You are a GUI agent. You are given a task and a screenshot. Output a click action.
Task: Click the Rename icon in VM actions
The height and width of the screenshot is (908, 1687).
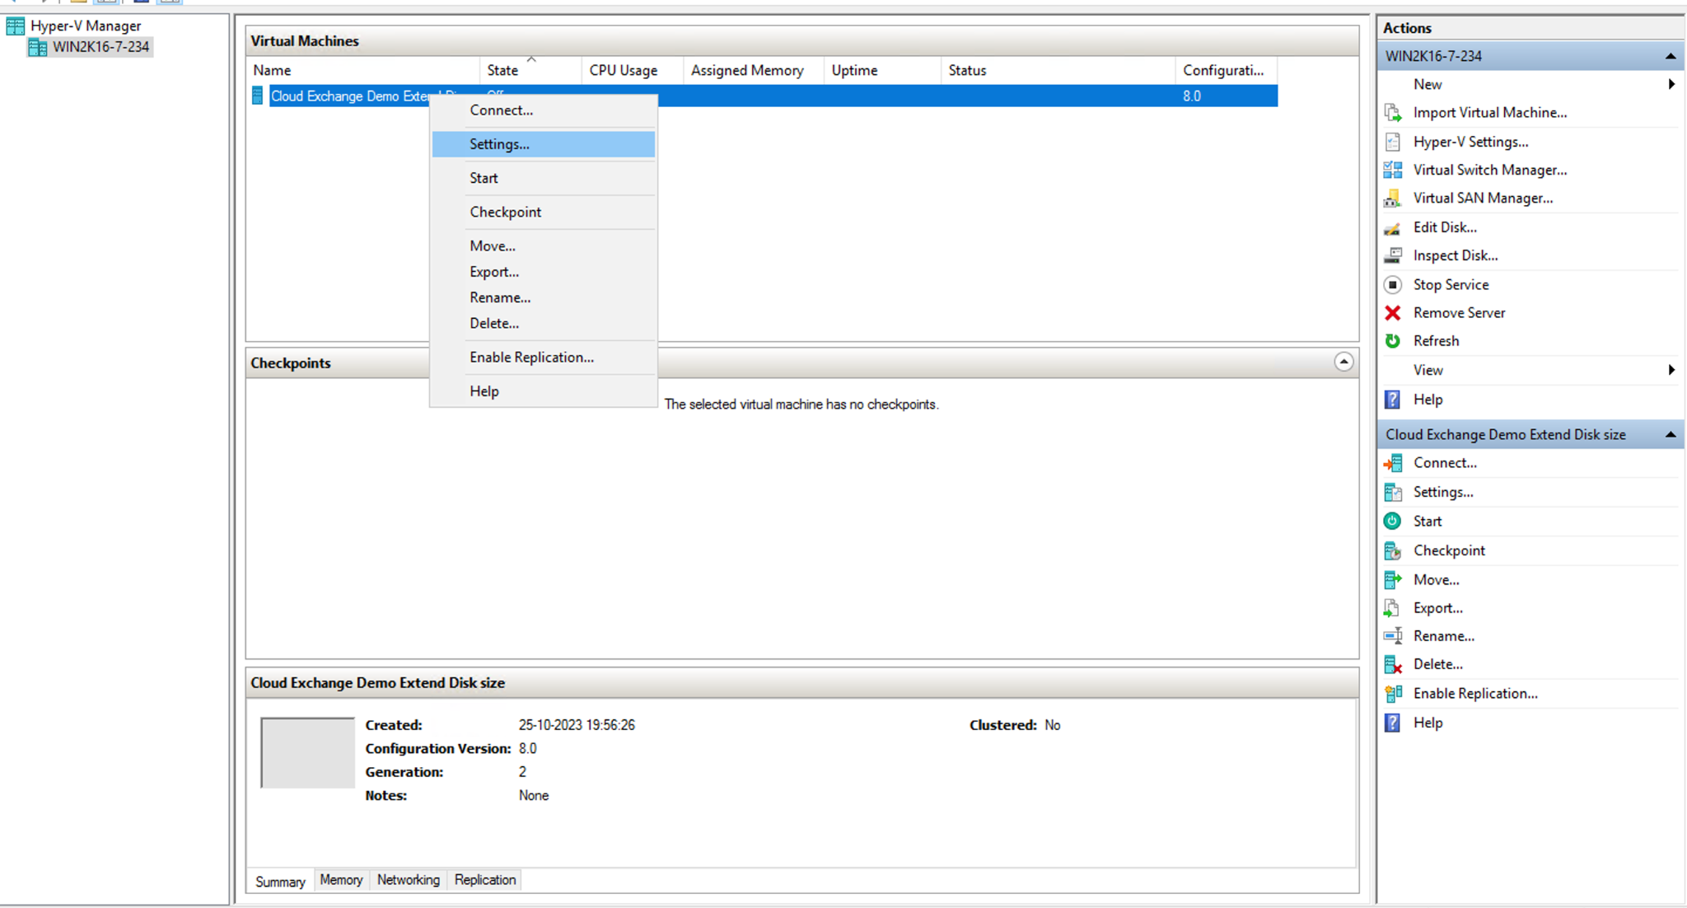(1393, 636)
